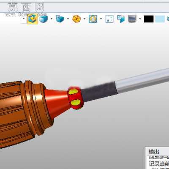Click the solid blue cube shading icon
The height and width of the screenshot is (169, 169).
(x=44, y=19)
